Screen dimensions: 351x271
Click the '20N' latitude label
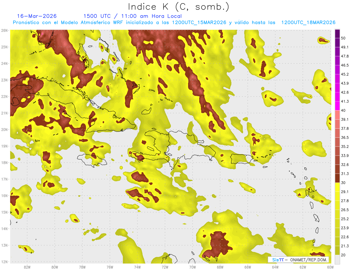(4, 130)
